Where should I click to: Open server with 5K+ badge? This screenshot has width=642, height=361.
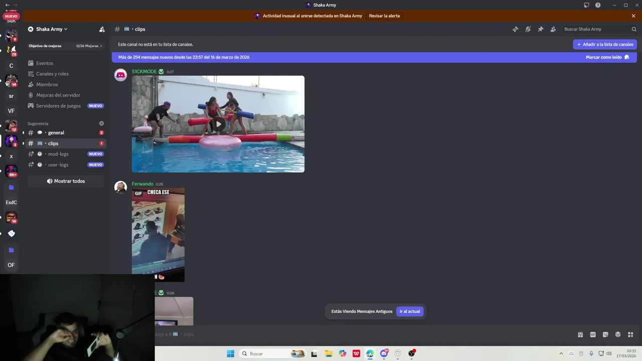[x=11, y=171]
